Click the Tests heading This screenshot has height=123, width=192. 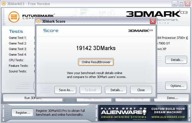(16, 32)
